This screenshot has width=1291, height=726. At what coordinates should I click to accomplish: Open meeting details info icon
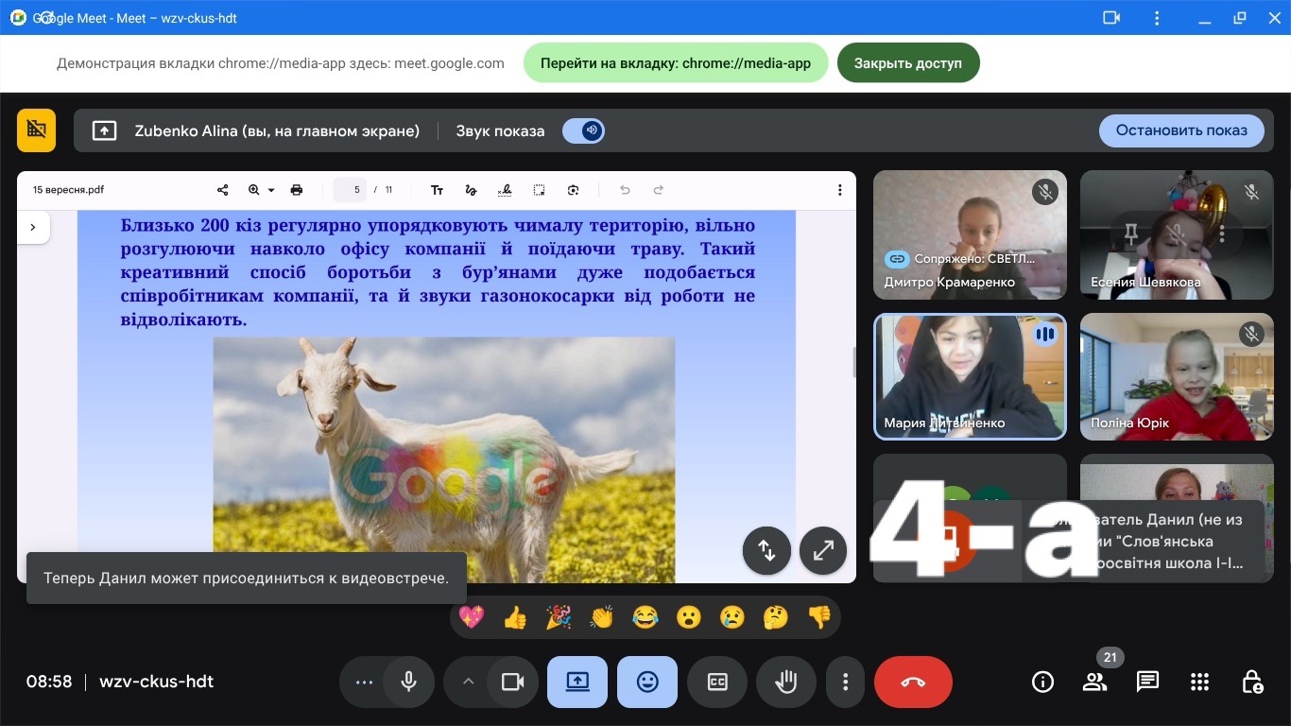[1042, 682]
